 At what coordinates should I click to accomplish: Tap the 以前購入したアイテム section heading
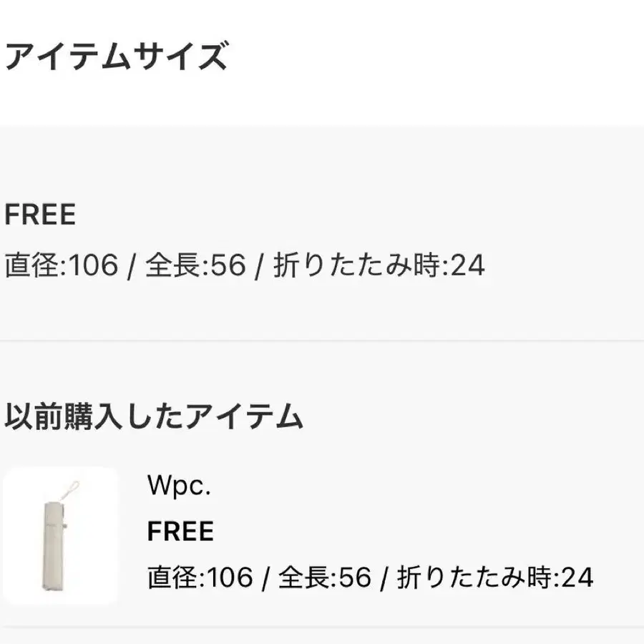[x=154, y=416]
